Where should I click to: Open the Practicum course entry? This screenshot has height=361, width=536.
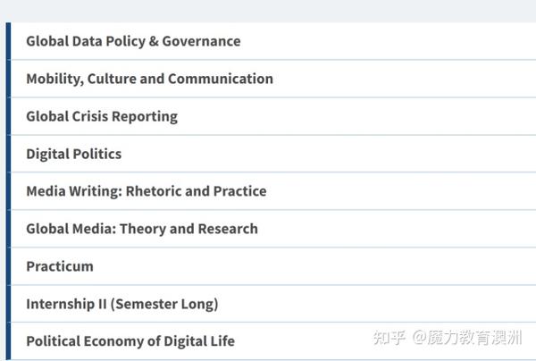point(60,266)
